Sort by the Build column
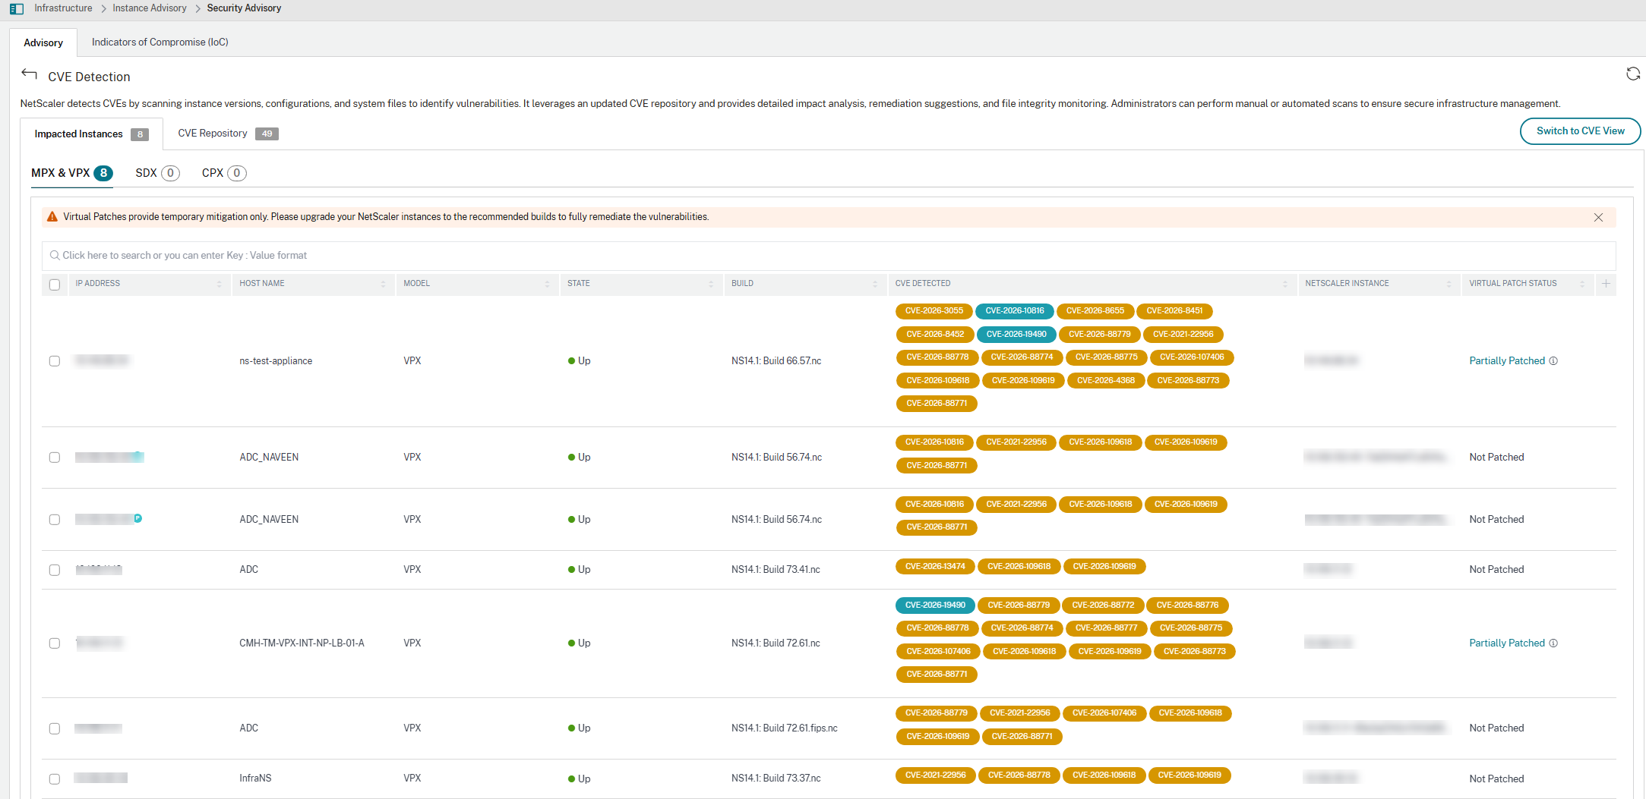 point(875,284)
